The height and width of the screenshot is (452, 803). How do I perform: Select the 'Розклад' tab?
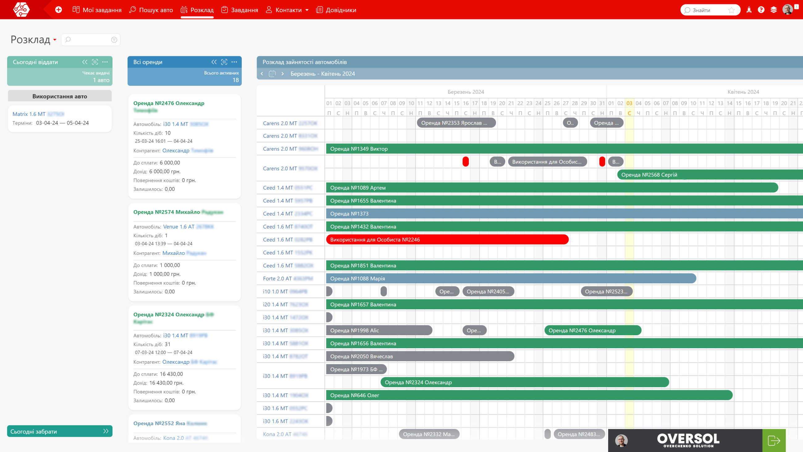pyautogui.click(x=197, y=10)
